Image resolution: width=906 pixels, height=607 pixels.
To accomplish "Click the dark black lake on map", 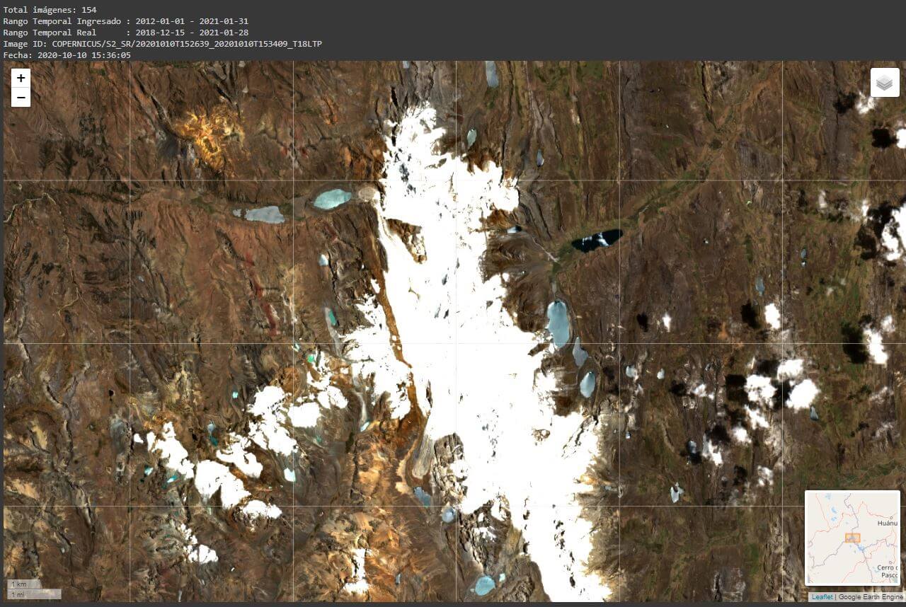I will (597, 241).
